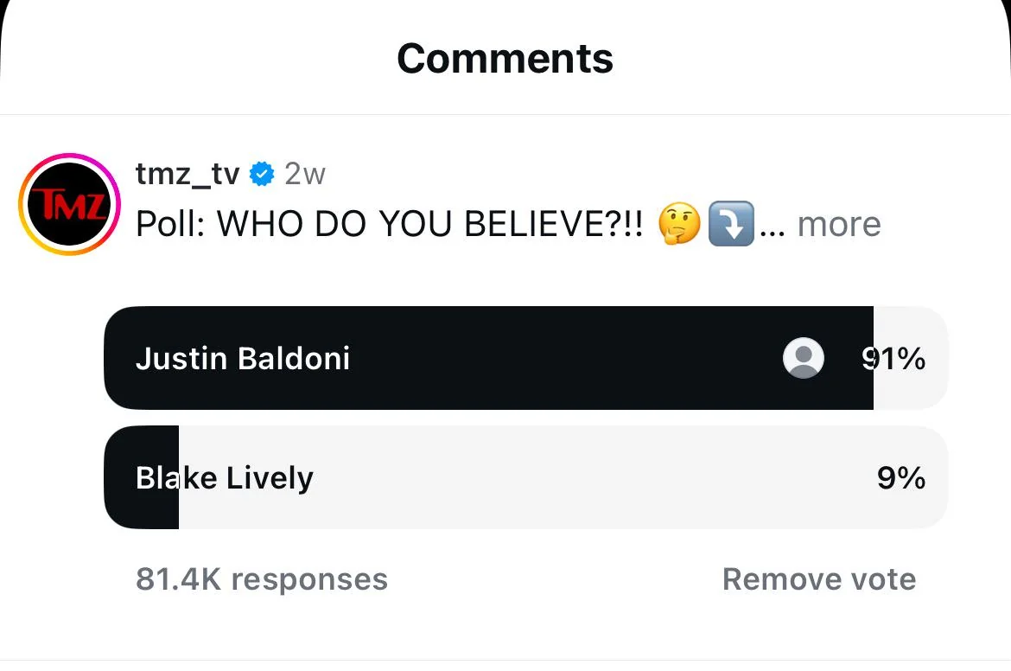
Task: Click the blue verified badge next to tmz_tv
Action: tap(262, 173)
